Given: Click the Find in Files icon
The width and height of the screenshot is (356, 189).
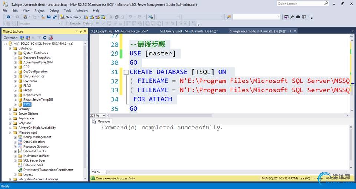Looking at the screenshot, I should point(229,17).
